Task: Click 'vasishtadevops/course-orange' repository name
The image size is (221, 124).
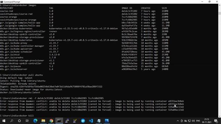Action: (18, 20)
